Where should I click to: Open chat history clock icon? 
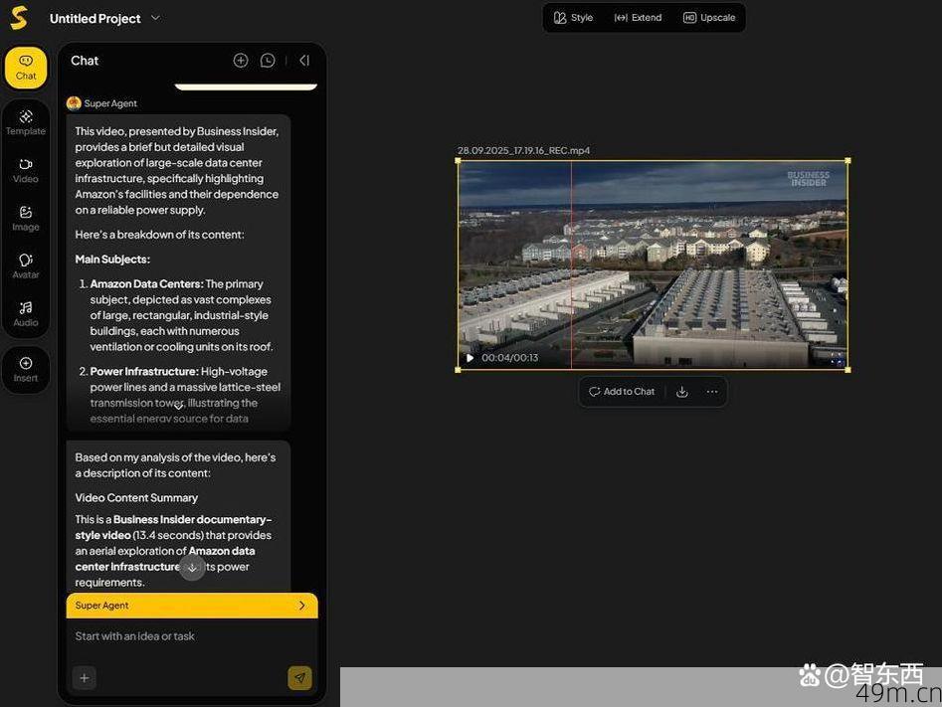point(268,61)
